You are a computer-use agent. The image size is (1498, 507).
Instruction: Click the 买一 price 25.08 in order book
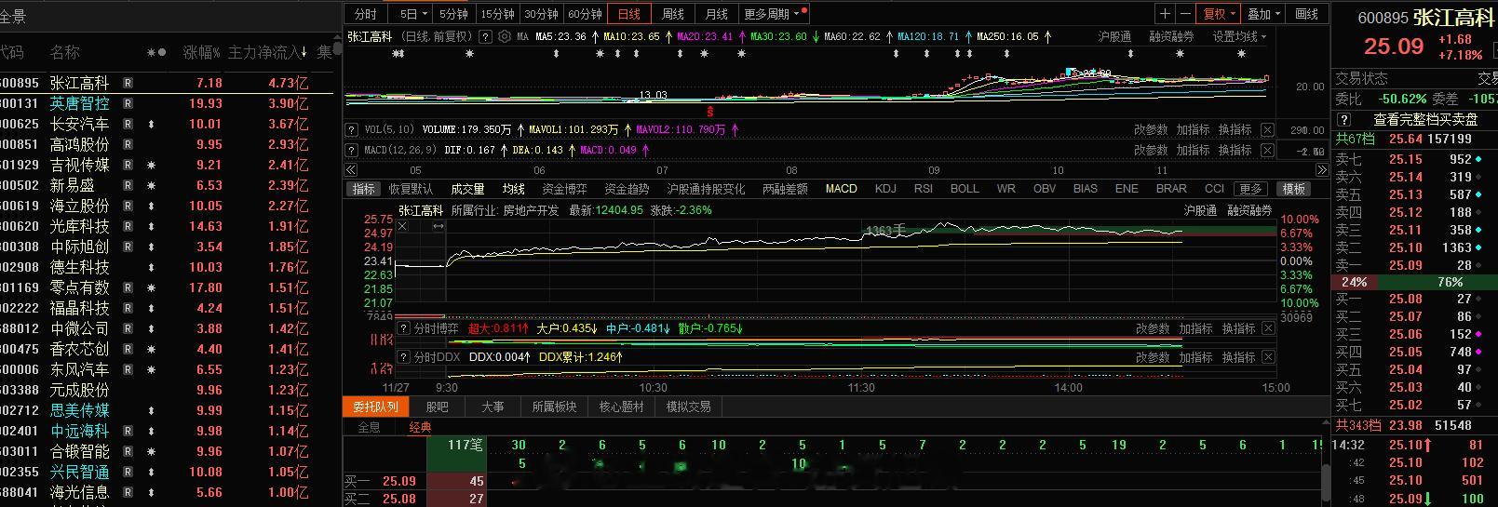pos(1406,299)
